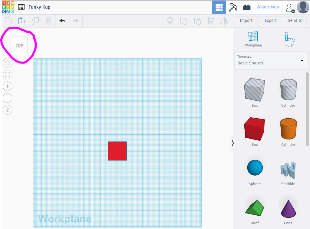Click the Group shapes icon
The height and width of the screenshot is (229, 310).
coord(184,21)
